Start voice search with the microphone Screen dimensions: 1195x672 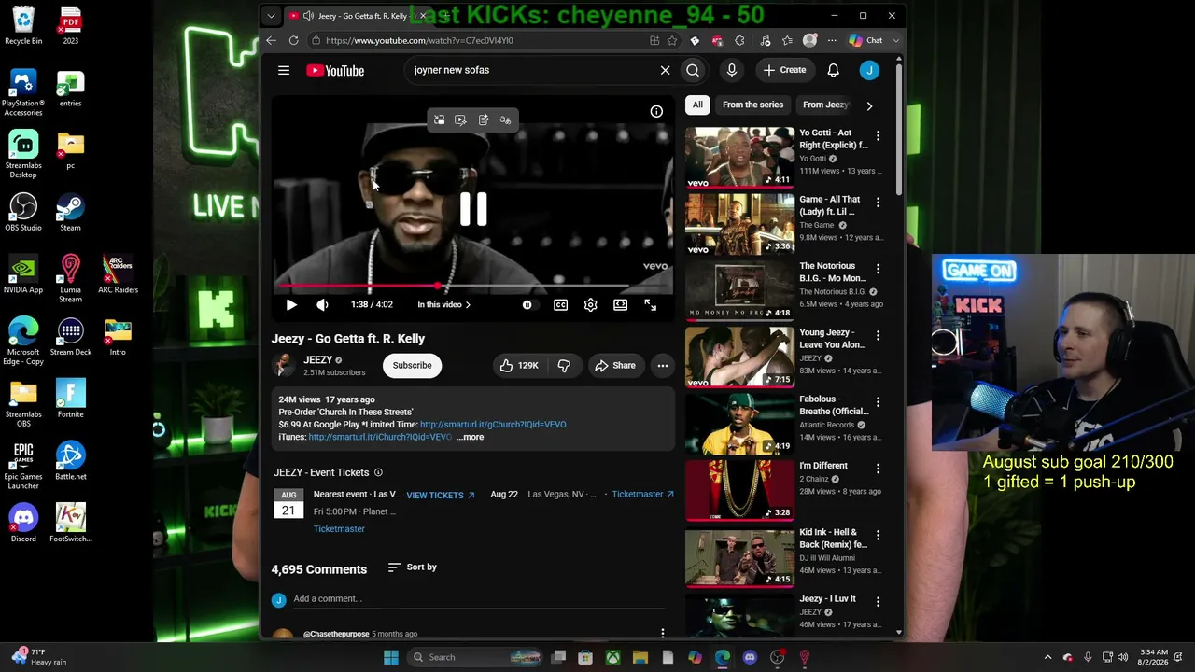coord(732,70)
